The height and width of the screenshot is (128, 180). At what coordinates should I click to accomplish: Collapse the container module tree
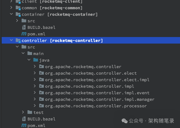point(11,14)
